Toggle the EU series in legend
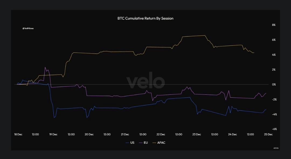 [146, 143]
